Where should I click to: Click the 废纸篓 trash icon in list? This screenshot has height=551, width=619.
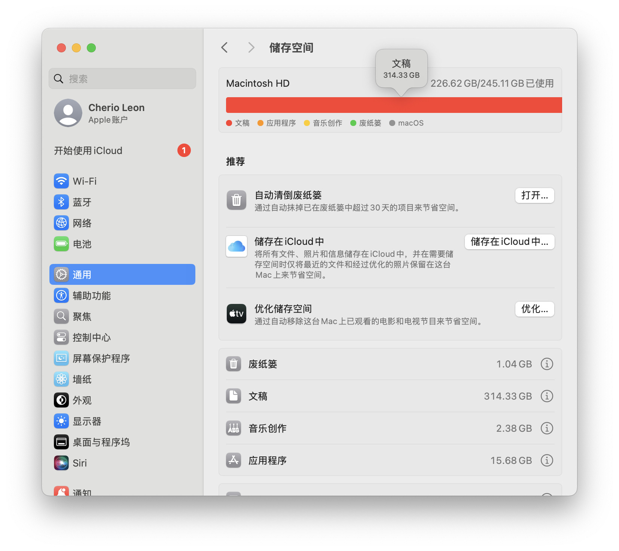234,364
